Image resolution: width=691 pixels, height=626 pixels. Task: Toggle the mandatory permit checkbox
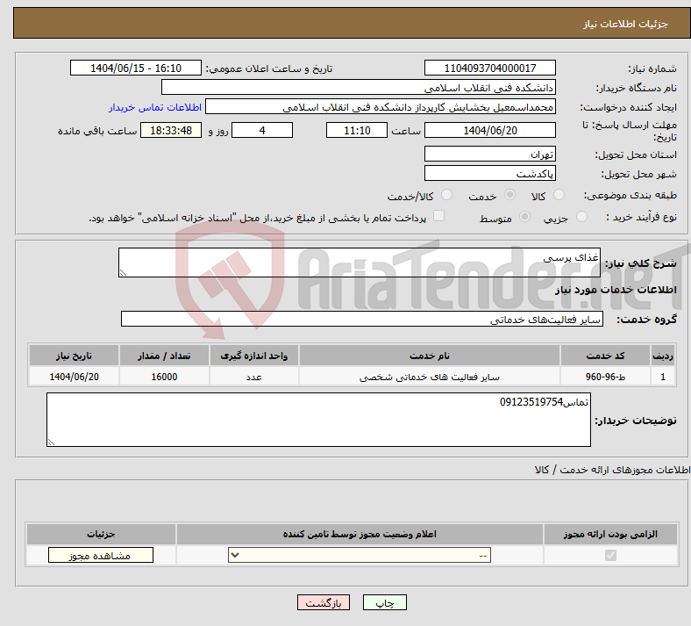pos(610,555)
